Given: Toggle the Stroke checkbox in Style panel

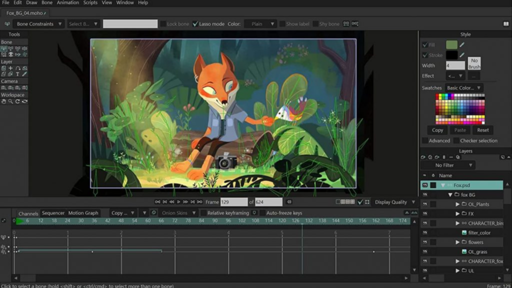Looking at the screenshot, I should pyautogui.click(x=426, y=55).
